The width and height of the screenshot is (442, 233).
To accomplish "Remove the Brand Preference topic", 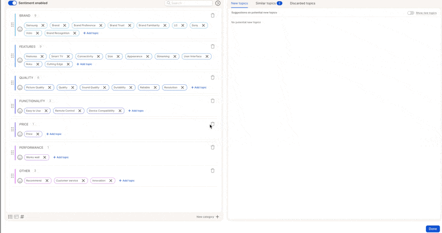I will [101, 25].
